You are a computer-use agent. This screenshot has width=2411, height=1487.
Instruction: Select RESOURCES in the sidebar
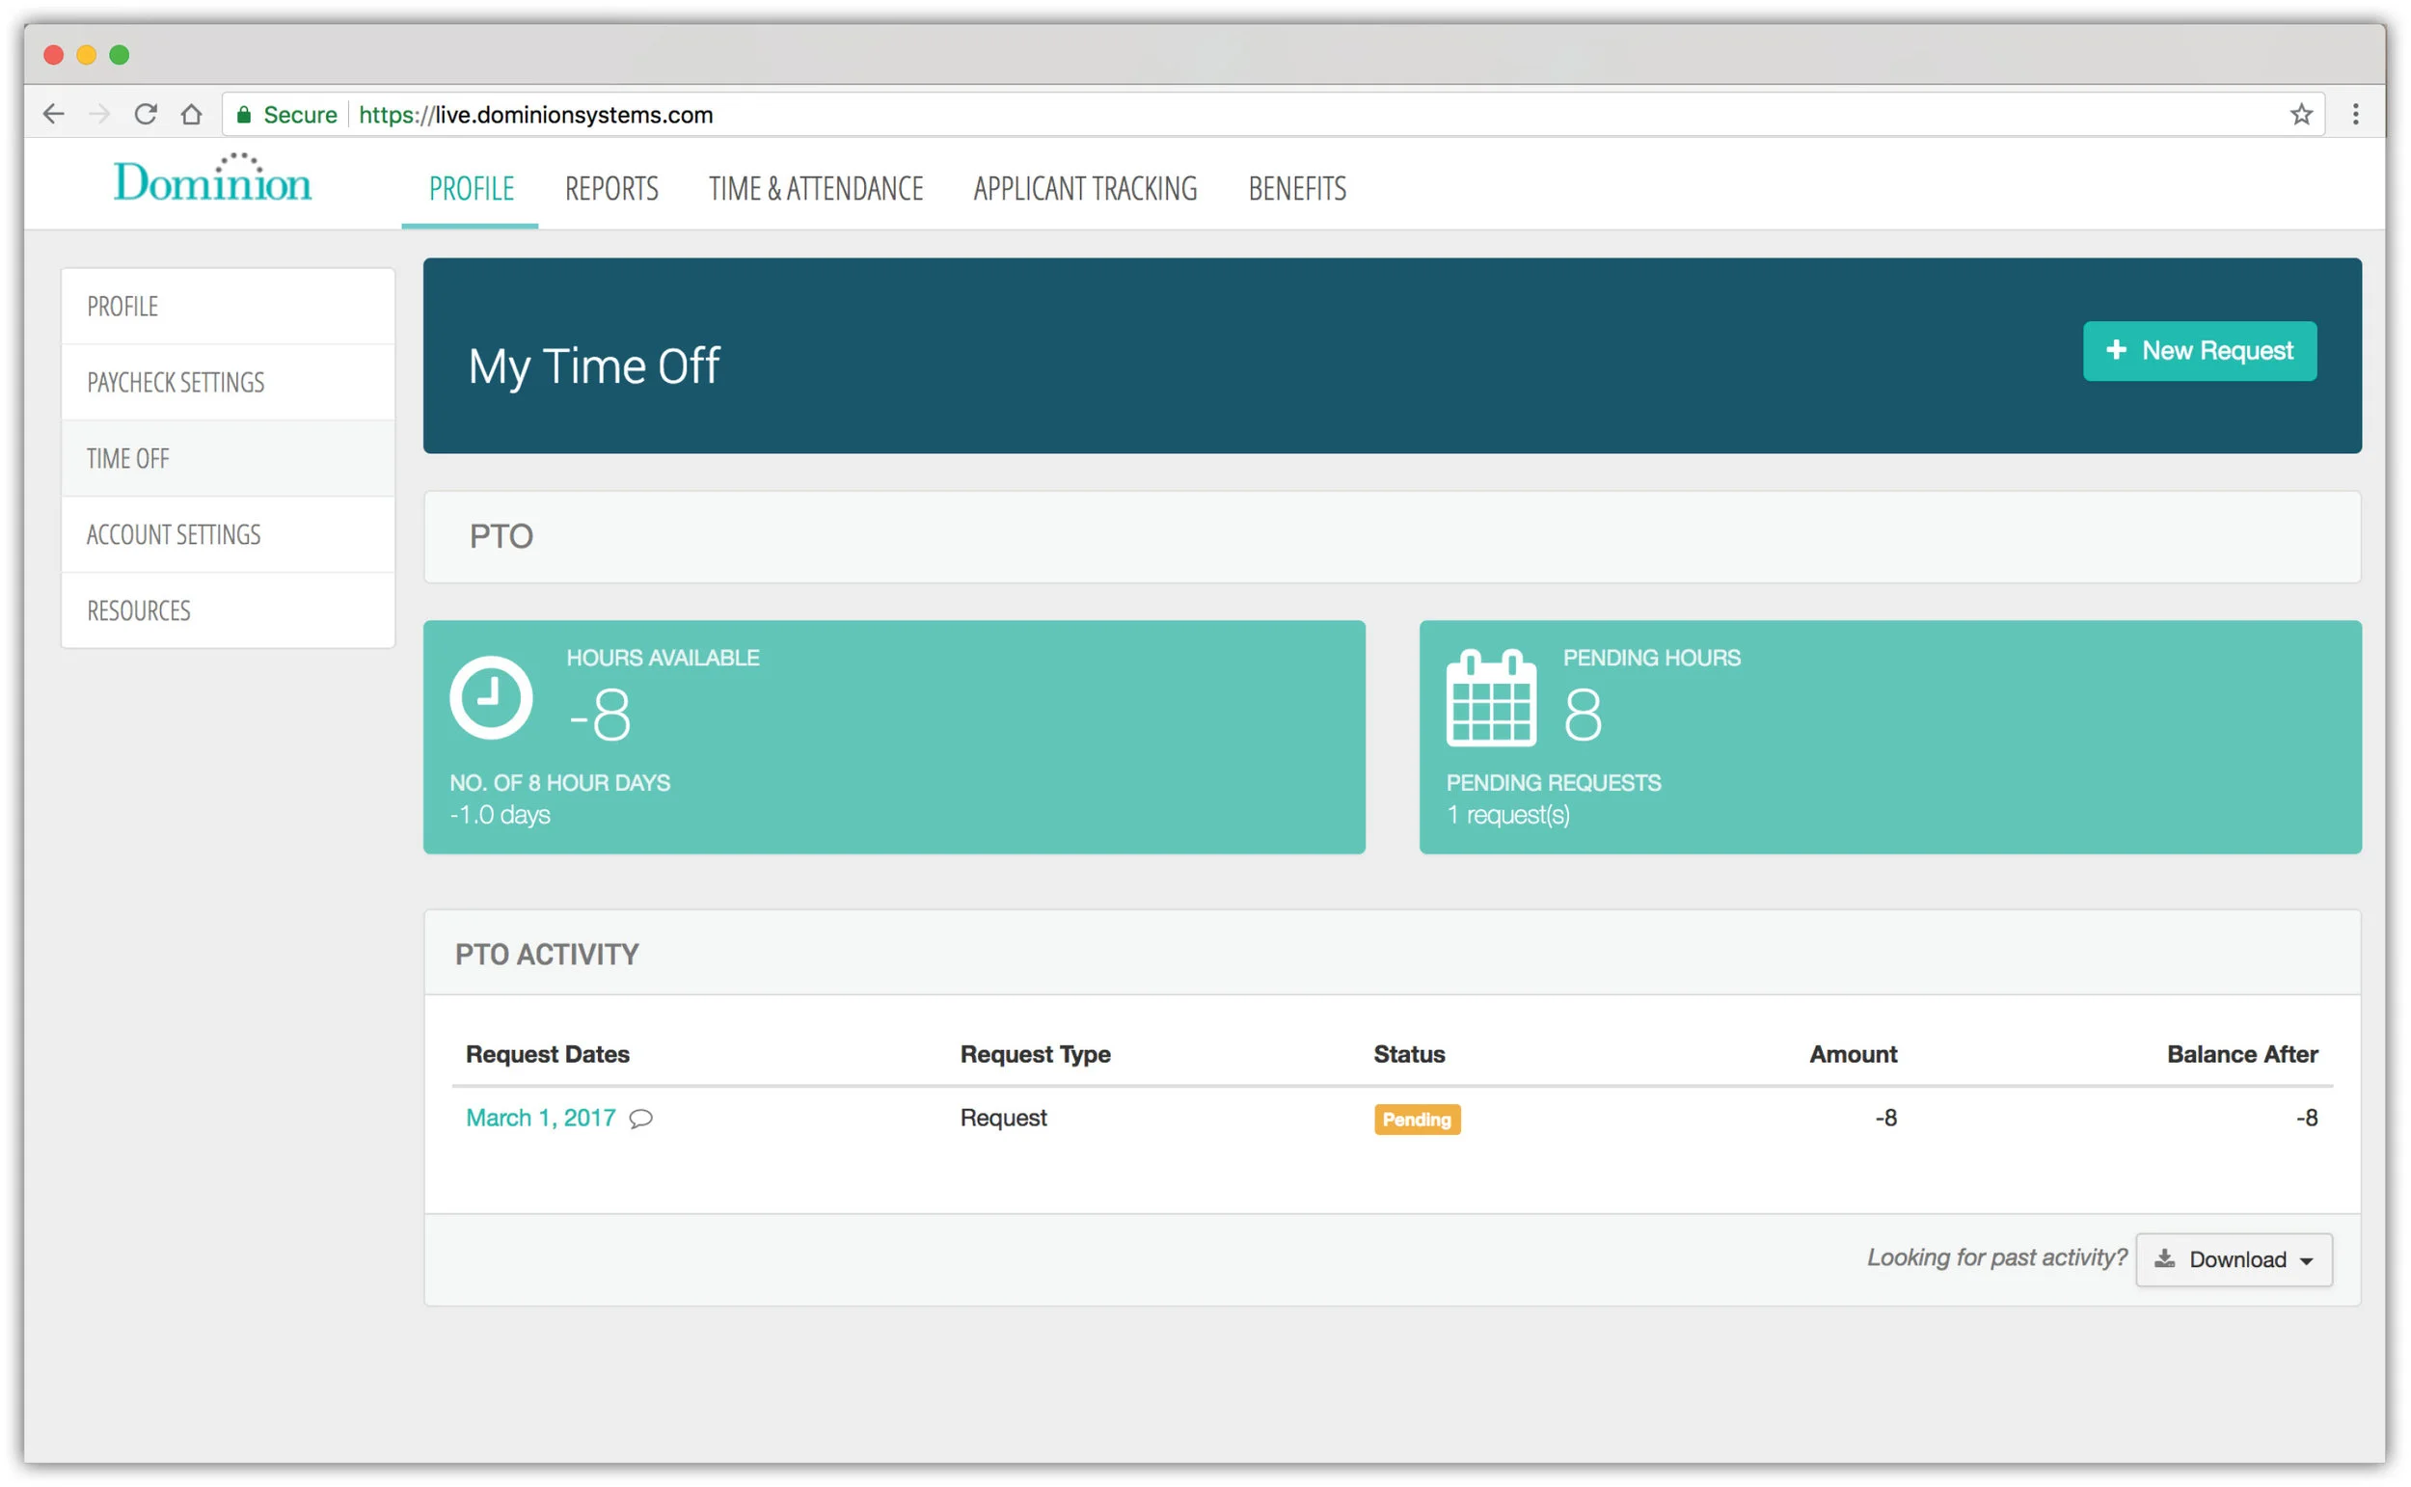(229, 609)
